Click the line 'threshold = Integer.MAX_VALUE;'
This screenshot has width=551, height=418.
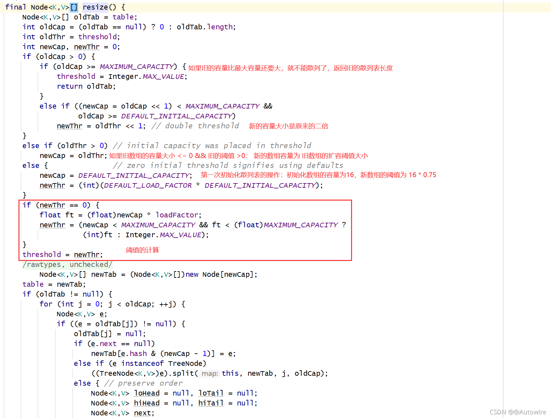click(122, 77)
